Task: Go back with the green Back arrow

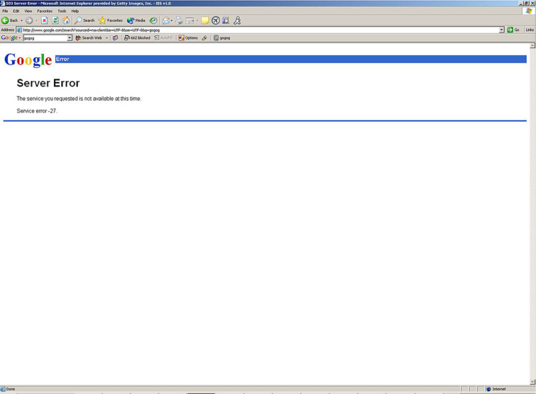Action: click(x=9, y=21)
